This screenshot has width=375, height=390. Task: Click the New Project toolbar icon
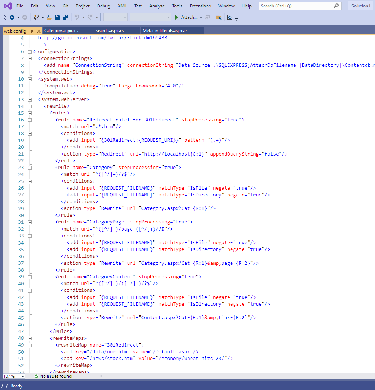click(x=36, y=17)
